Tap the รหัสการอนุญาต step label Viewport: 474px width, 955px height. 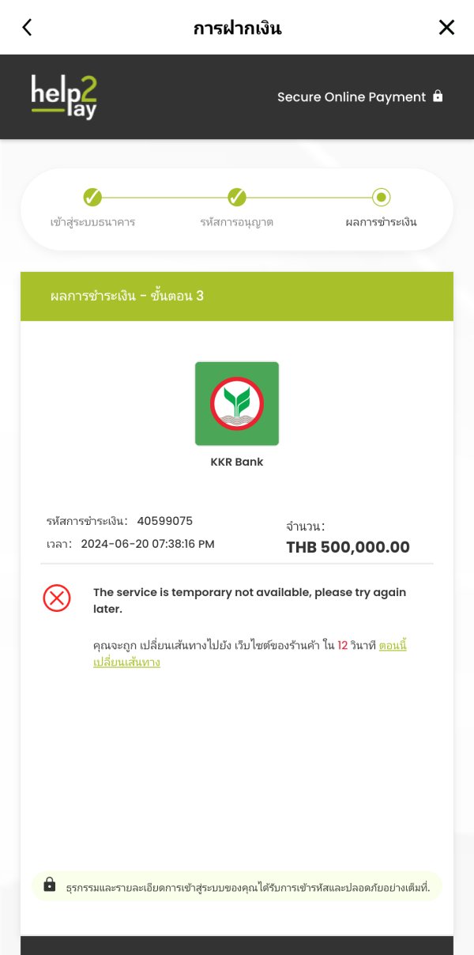point(237,222)
